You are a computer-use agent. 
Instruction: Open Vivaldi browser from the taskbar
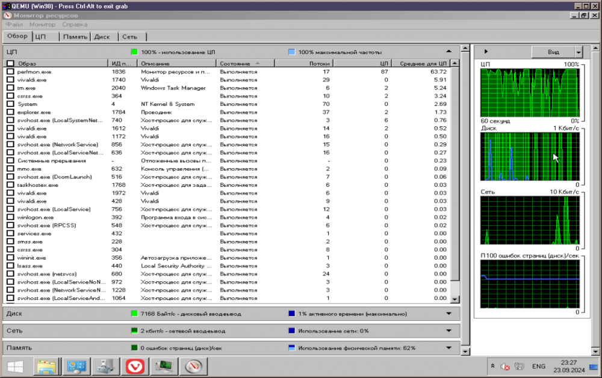(135, 365)
